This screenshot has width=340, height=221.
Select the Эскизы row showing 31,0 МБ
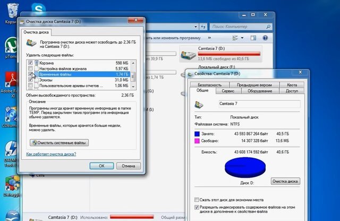[x=79, y=80]
